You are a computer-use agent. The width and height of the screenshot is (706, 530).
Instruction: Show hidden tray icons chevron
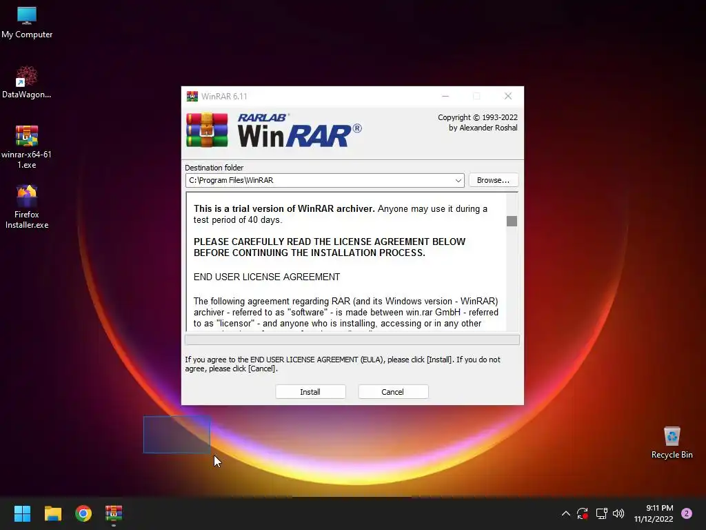[566, 513]
